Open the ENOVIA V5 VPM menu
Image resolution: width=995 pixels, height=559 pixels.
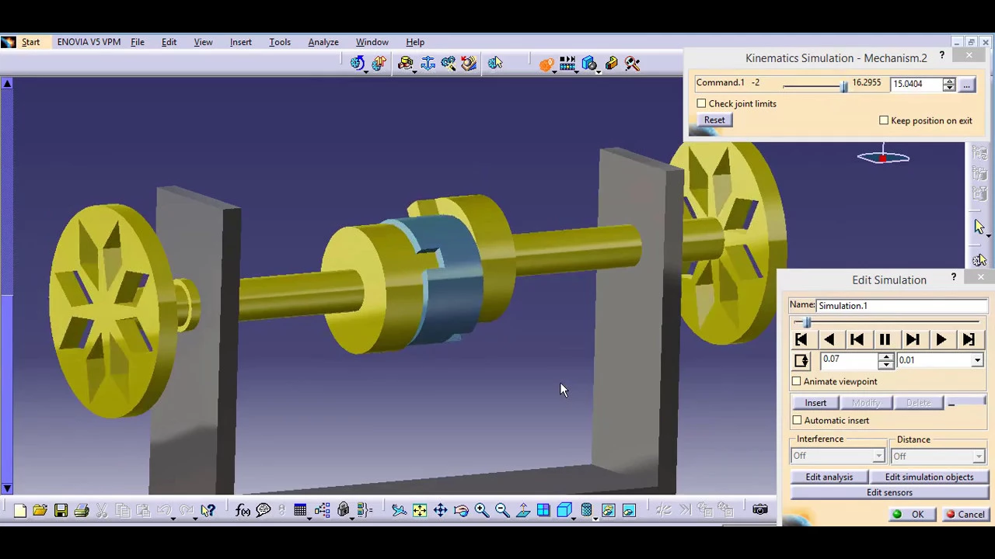pos(89,42)
